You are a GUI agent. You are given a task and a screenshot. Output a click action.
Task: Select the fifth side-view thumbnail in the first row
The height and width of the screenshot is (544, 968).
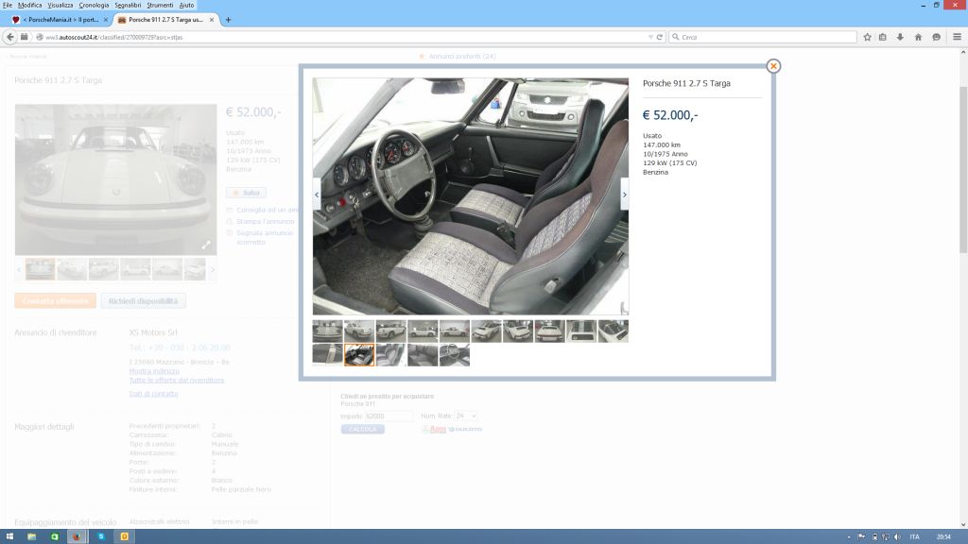455,331
